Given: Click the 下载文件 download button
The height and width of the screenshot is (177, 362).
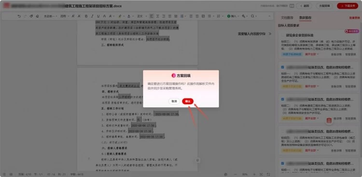Looking at the screenshot, I should (x=348, y=6).
